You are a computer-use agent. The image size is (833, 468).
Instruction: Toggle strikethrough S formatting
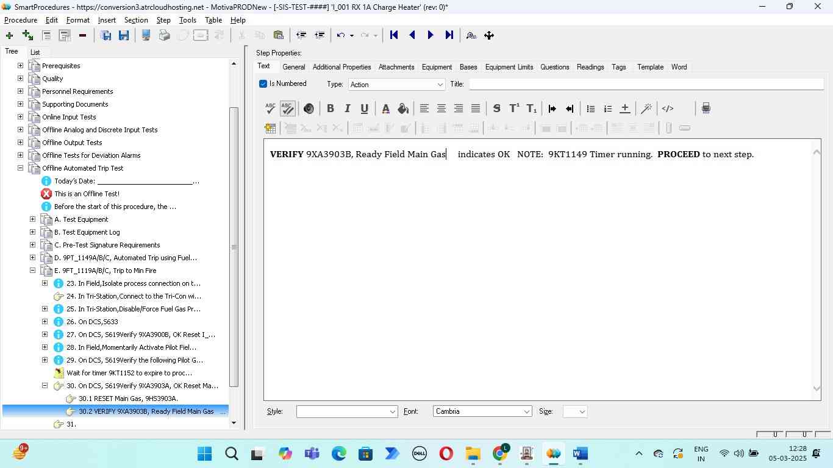496,108
